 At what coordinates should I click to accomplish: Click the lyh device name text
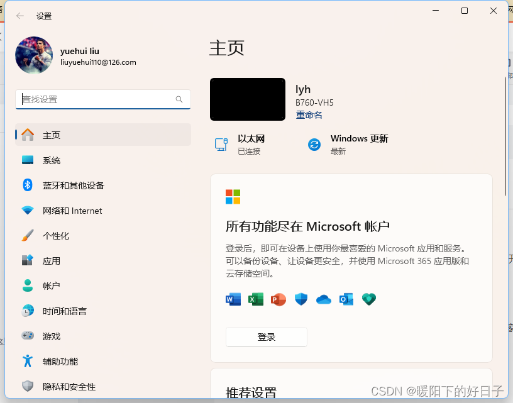point(303,89)
